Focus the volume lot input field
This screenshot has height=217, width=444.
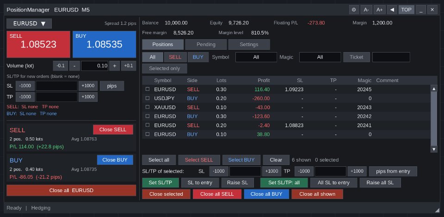coord(94,66)
